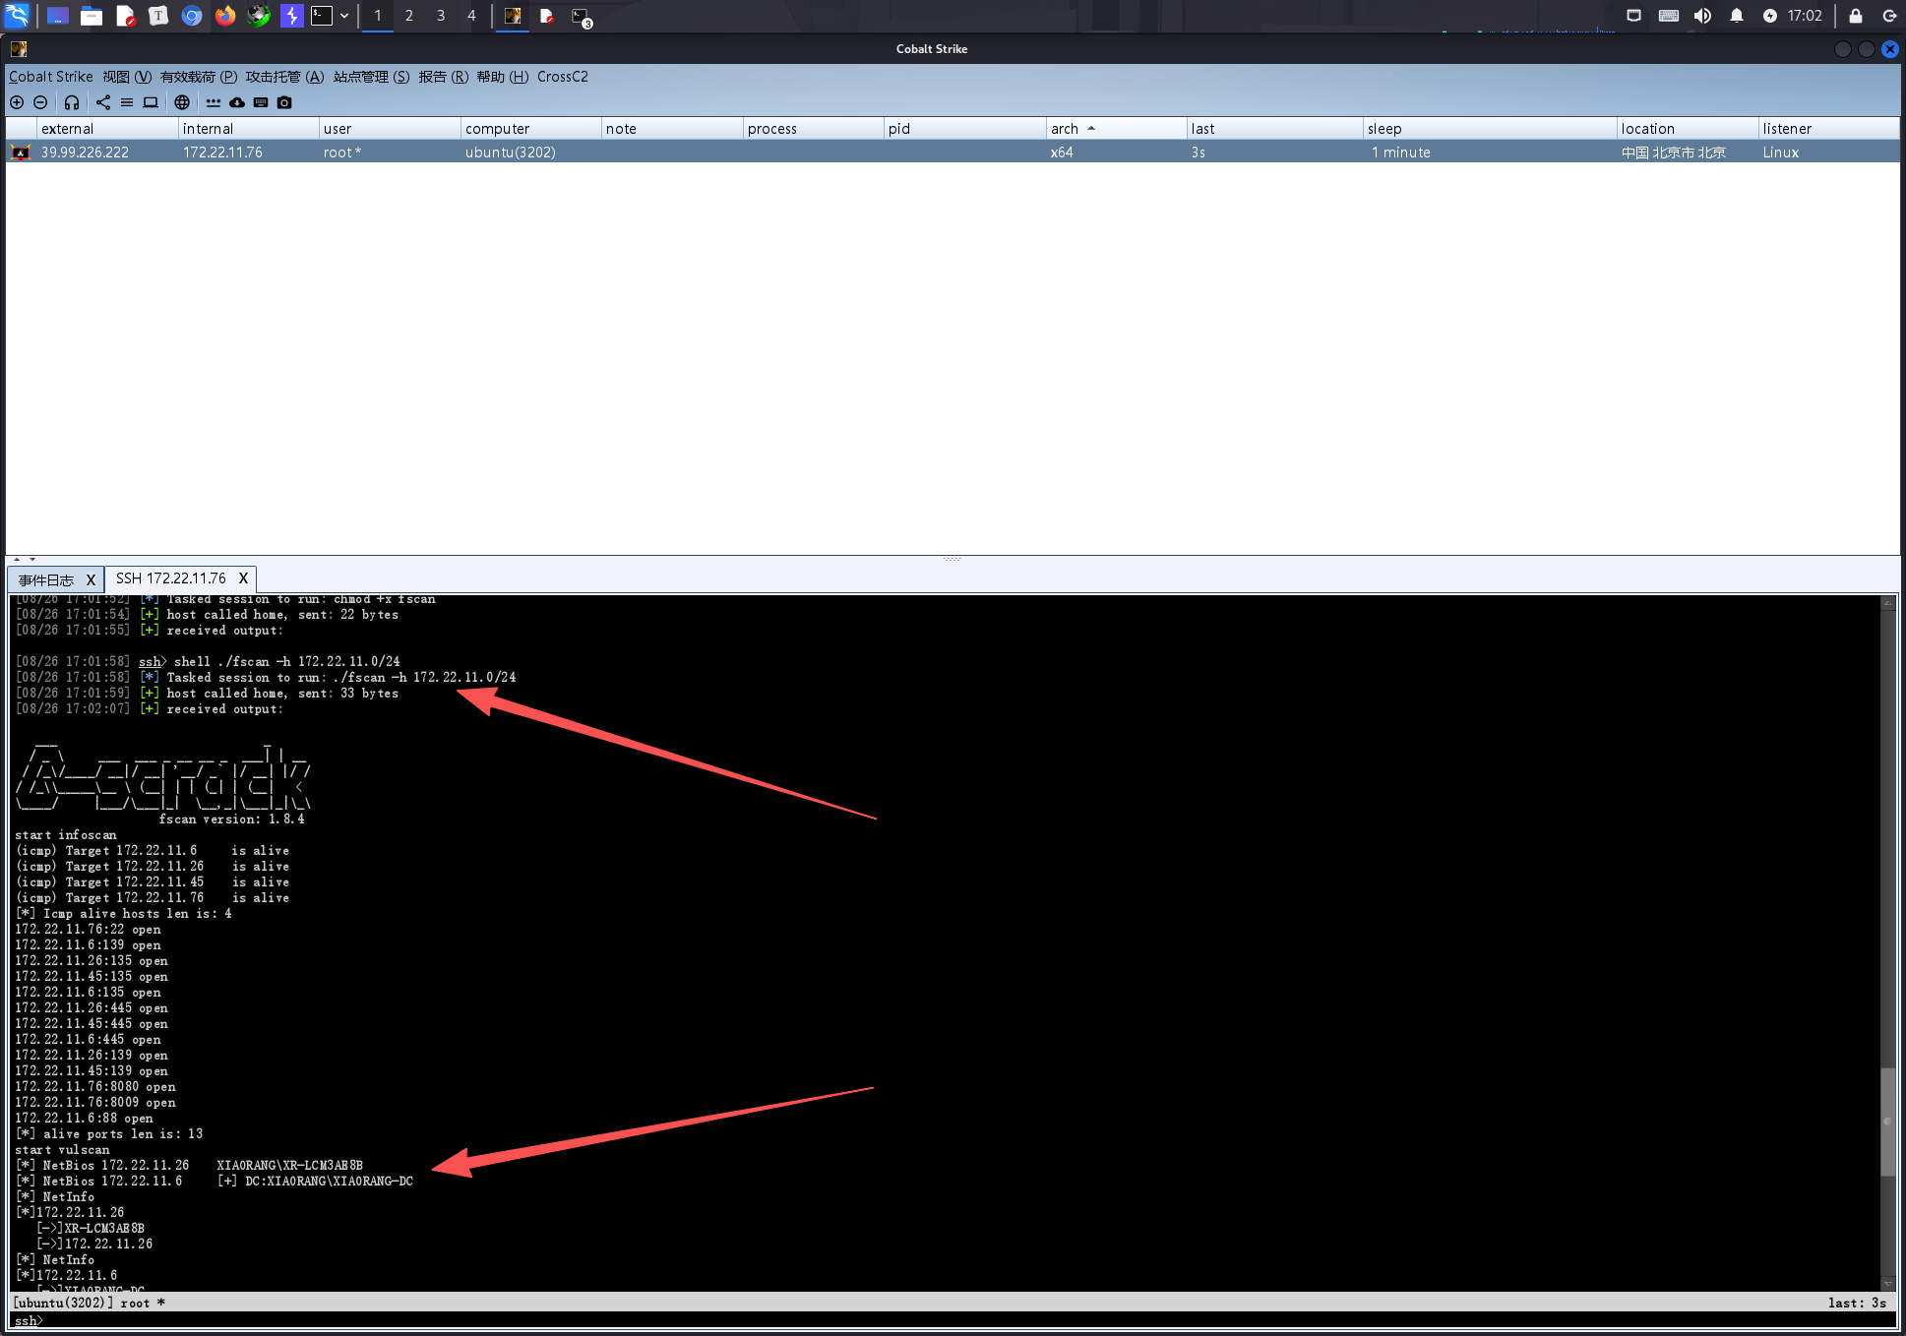Open listeners via headphones icon
The height and width of the screenshot is (1336, 1906).
tap(72, 102)
